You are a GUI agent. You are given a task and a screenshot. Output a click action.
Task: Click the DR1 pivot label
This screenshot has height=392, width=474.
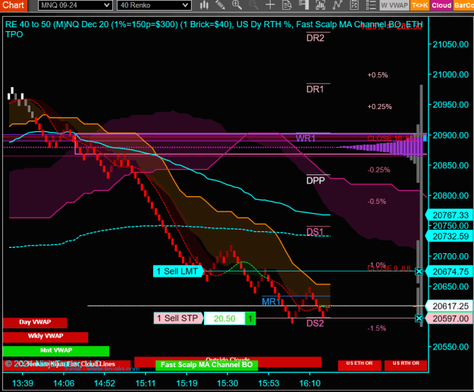pyautogui.click(x=315, y=89)
